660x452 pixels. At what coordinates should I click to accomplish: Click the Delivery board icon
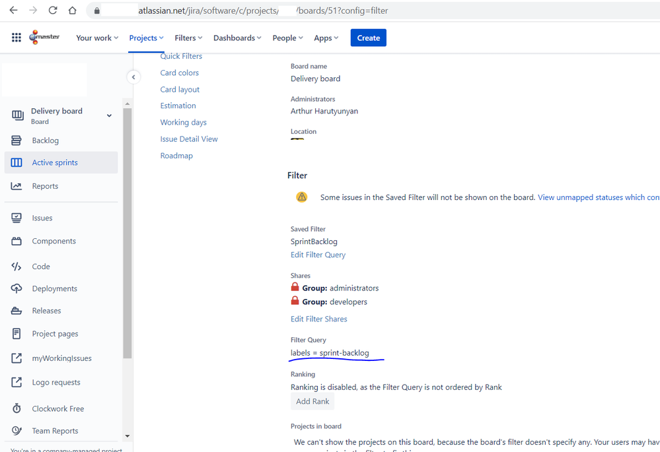[18, 115]
